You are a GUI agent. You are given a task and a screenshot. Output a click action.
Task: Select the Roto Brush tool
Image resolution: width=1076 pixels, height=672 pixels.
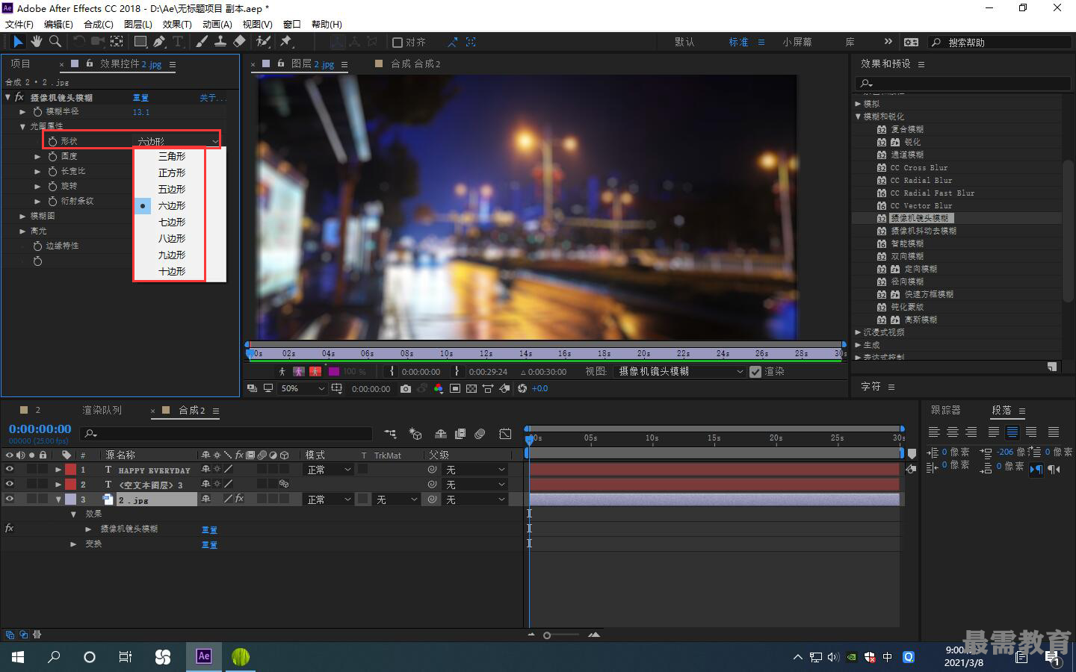263,42
